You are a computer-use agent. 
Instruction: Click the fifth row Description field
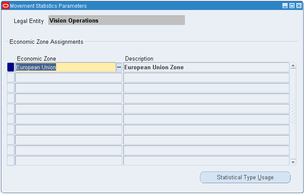[206, 109]
